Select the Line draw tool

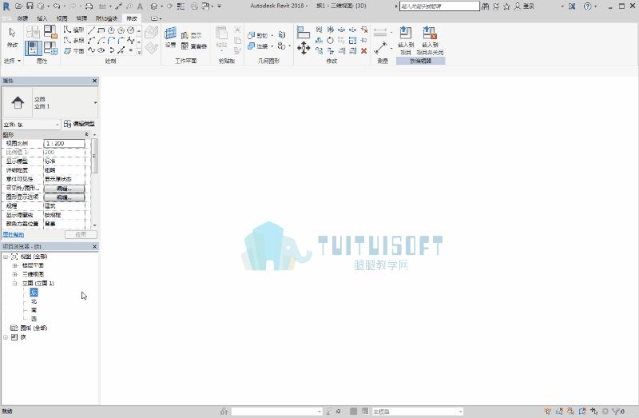click(91, 30)
